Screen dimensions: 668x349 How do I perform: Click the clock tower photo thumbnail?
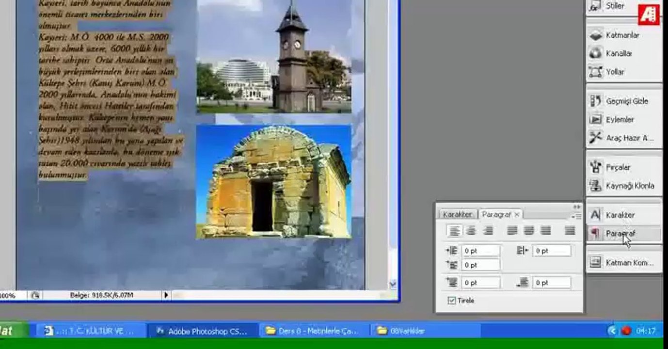point(273,56)
